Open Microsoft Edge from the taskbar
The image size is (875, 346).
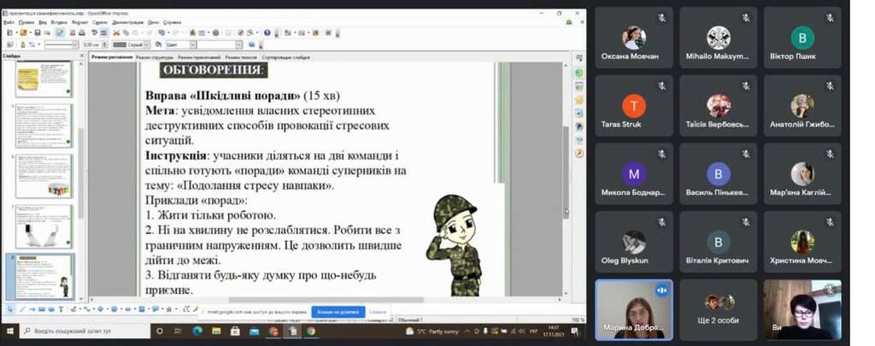pyautogui.click(x=197, y=331)
